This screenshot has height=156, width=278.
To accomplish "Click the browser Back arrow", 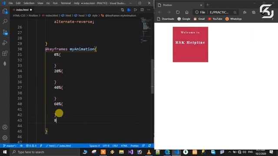I will pyautogui.click(x=160, y=12).
